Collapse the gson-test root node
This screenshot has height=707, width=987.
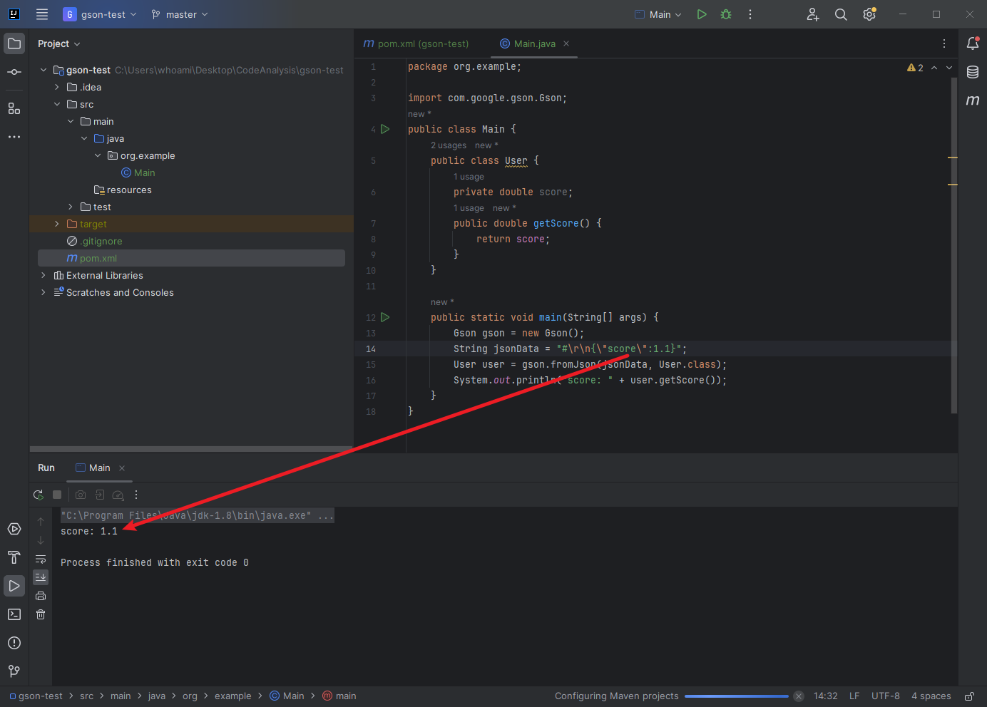pyautogui.click(x=44, y=70)
